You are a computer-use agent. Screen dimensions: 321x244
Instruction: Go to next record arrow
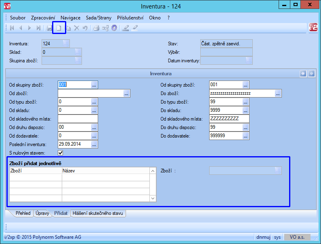point(29,28)
